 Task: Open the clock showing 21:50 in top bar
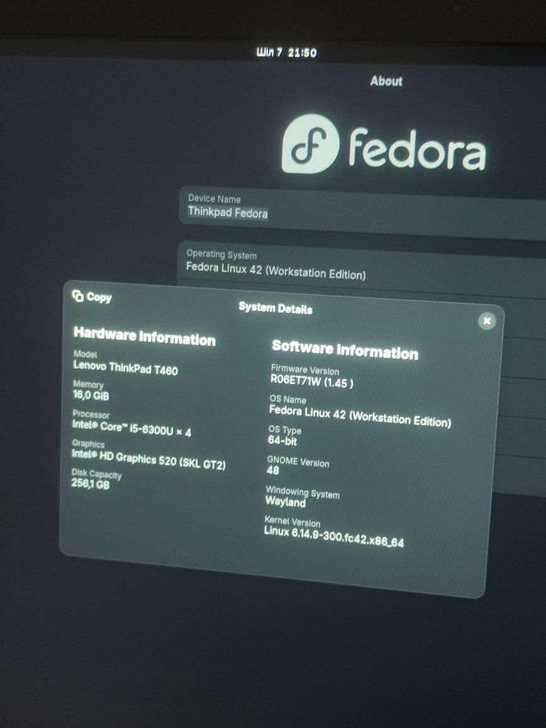[x=287, y=52]
